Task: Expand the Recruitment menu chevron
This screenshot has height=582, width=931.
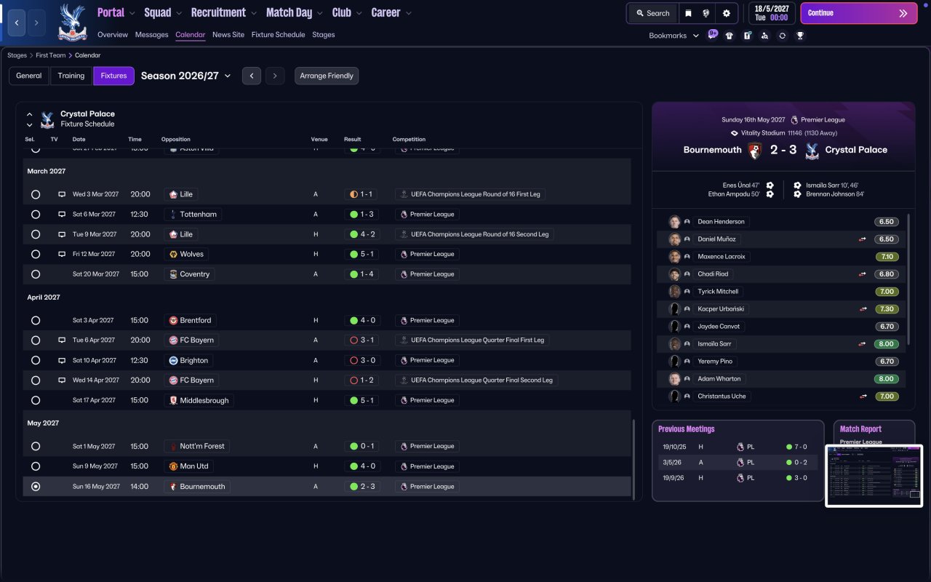Action: click(x=253, y=13)
